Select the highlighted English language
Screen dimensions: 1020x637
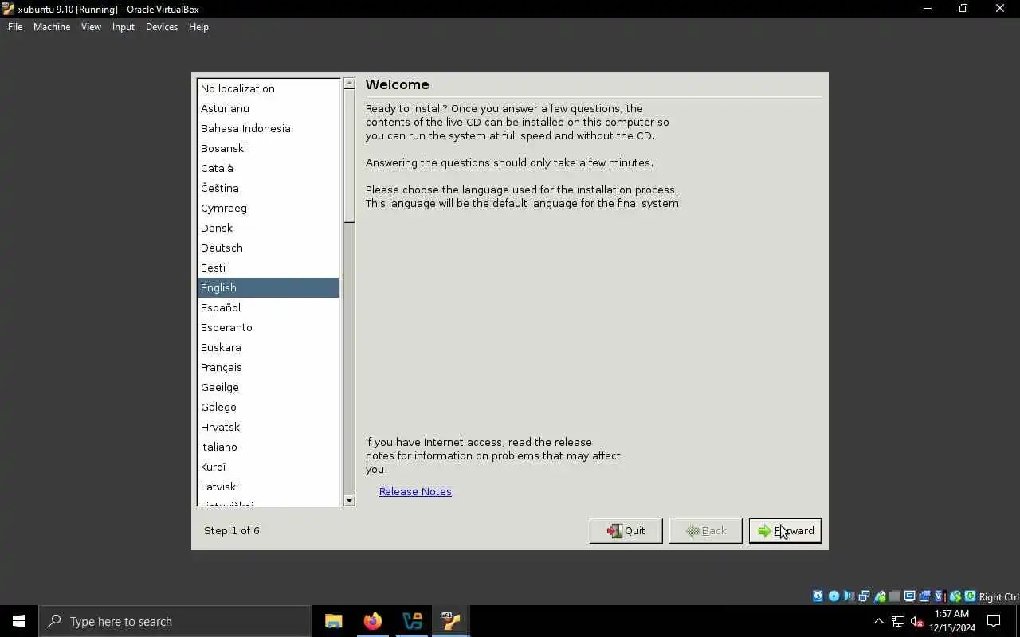click(x=269, y=287)
